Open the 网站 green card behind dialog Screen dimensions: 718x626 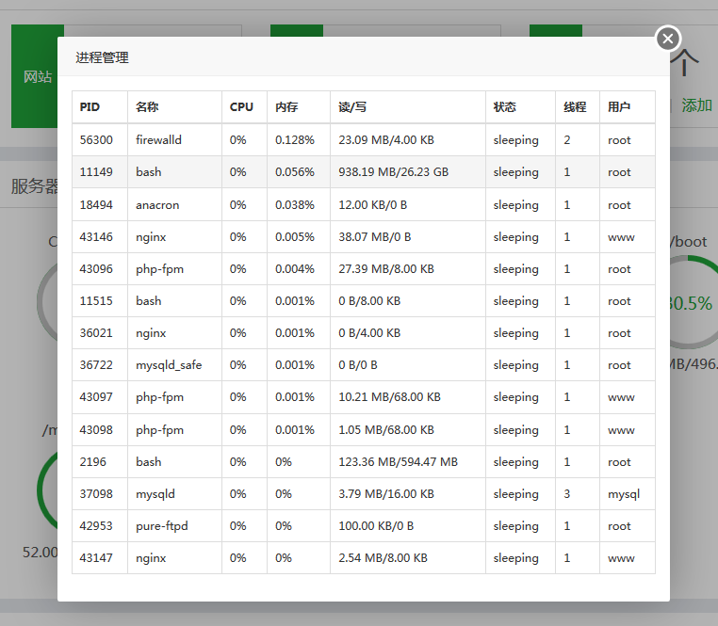pos(34,76)
